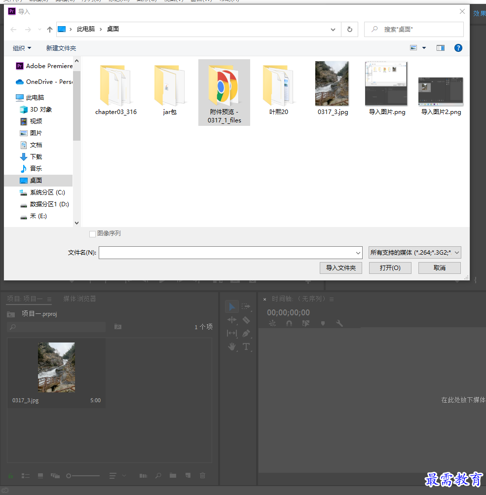Select the Type tool
The image size is (486, 495).
coord(246,346)
